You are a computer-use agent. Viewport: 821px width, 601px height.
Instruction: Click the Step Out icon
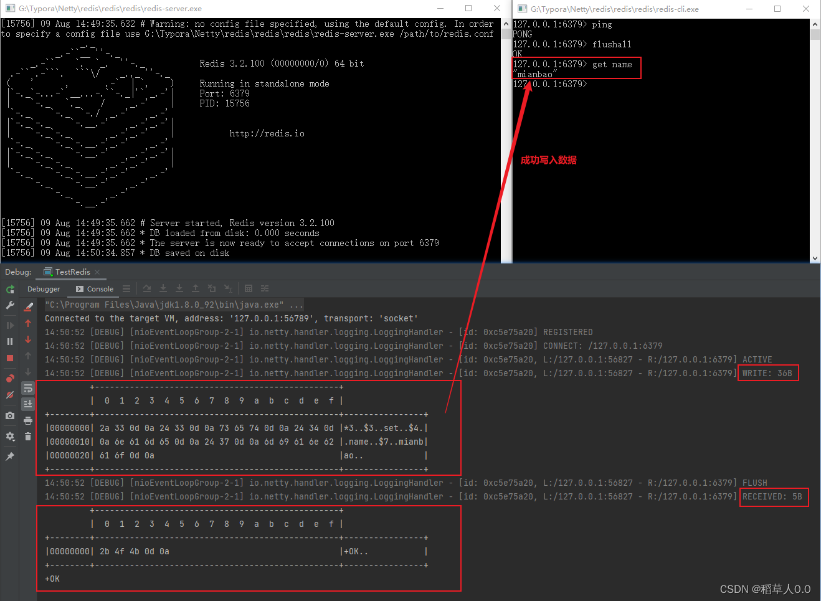point(196,288)
